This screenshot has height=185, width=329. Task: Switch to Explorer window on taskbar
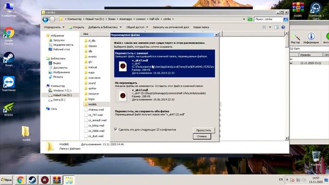(x=69, y=180)
